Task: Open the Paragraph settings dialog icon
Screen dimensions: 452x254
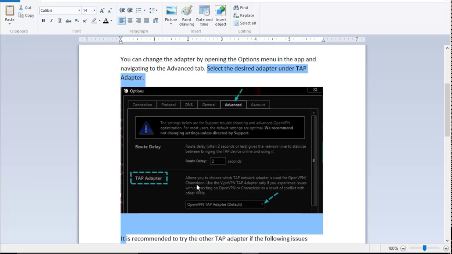Action: click(x=155, y=21)
